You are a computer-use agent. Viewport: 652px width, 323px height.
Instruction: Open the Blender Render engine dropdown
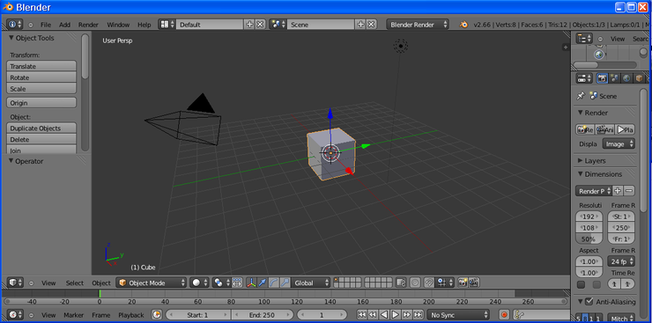coord(418,25)
